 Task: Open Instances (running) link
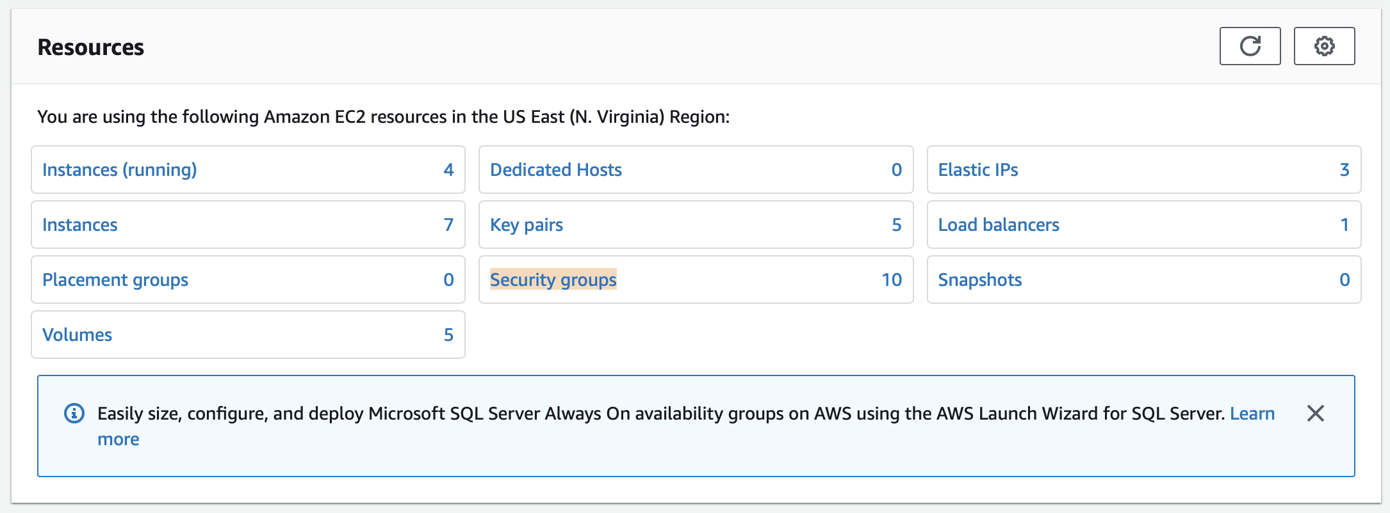pyautogui.click(x=120, y=170)
